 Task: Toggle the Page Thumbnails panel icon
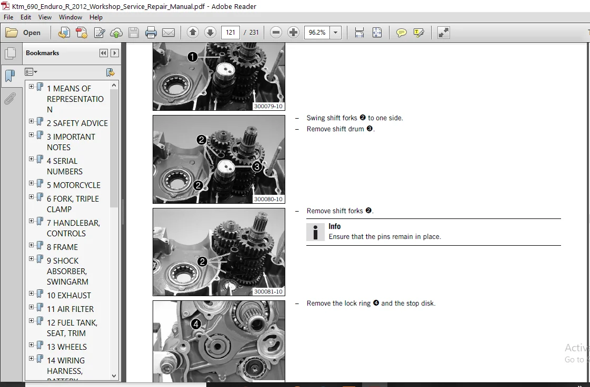[x=10, y=53]
